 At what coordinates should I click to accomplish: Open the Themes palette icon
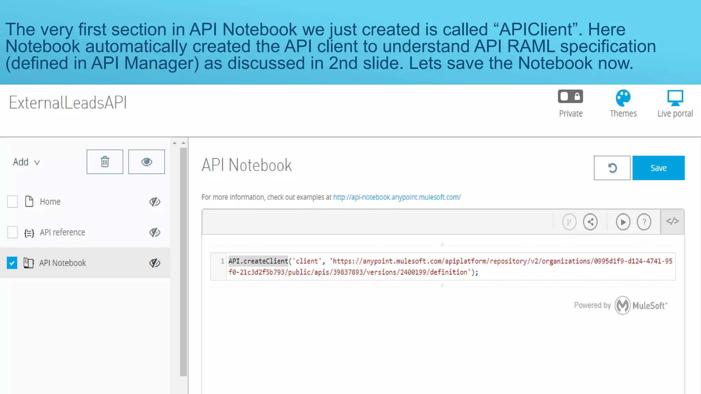[623, 98]
